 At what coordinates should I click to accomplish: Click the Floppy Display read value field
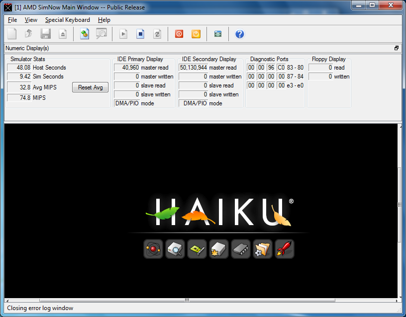[x=320, y=68]
